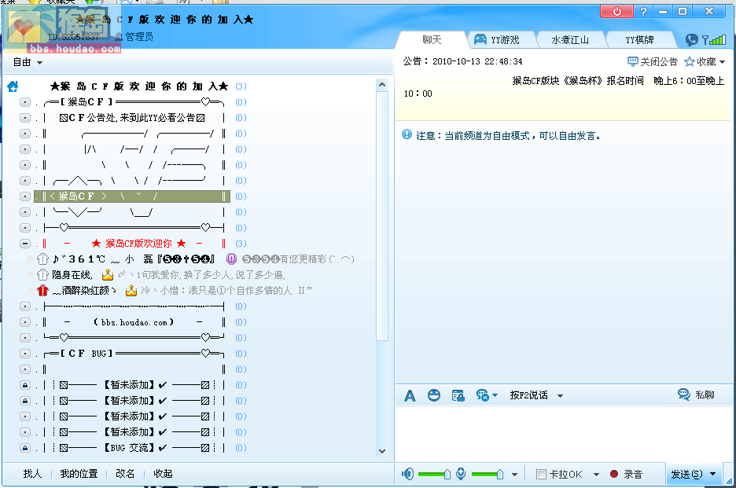Click the crown icon next to 酒醉染红颜
736x488 pixels.
pos(131,291)
